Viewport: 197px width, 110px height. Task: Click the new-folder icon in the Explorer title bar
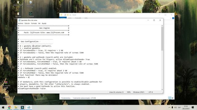click(x=68, y=15)
